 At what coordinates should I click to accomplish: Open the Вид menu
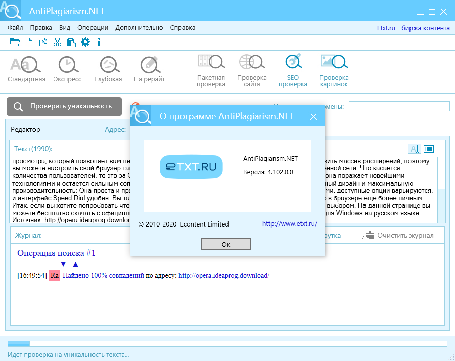65,28
